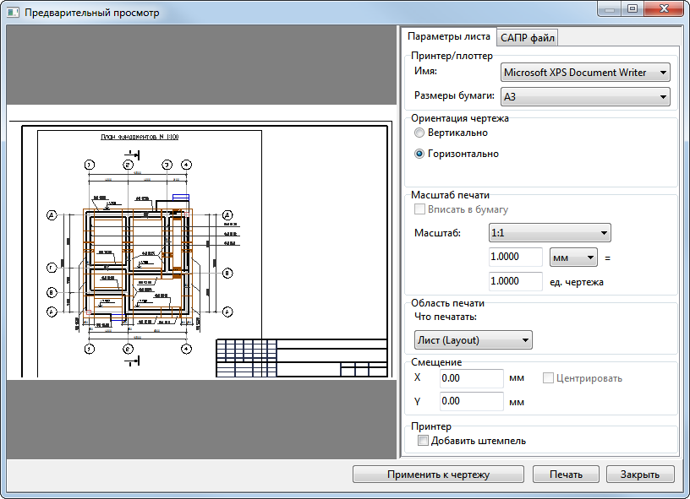Viewport: 690px width, 499px height.
Task: Select the Вертикально orientation radio button
Action: pos(419,133)
